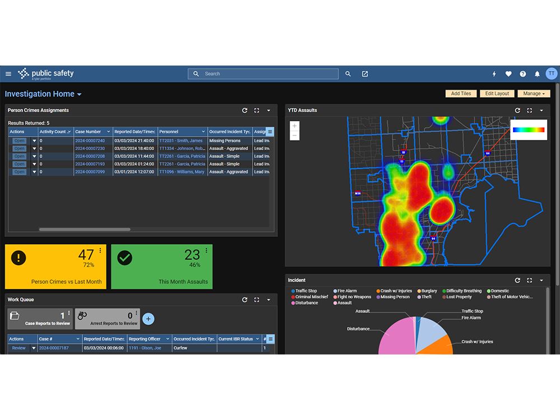Open help via question mark icon
Image resolution: width=560 pixels, height=420 pixels.
(523, 74)
